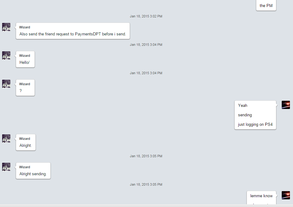Open the planet avatar beside 'Yeah' message
The image size is (293, 207).
(x=286, y=105)
